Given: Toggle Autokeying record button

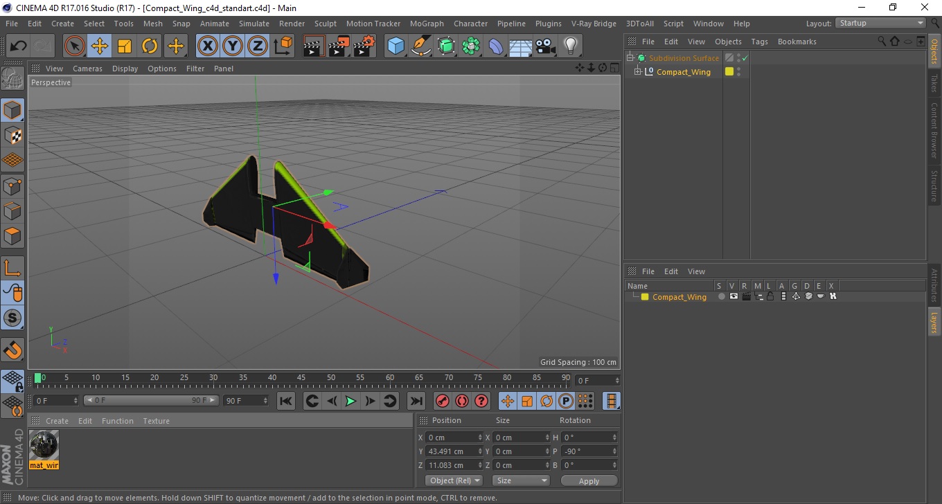Looking at the screenshot, I should click(x=462, y=401).
